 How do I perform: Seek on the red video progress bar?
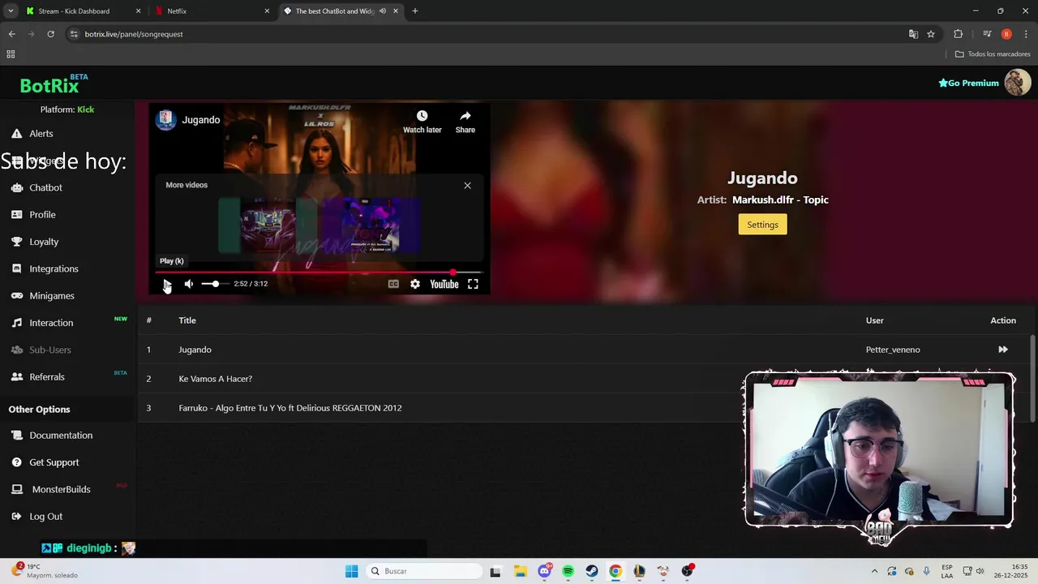[x=320, y=273]
